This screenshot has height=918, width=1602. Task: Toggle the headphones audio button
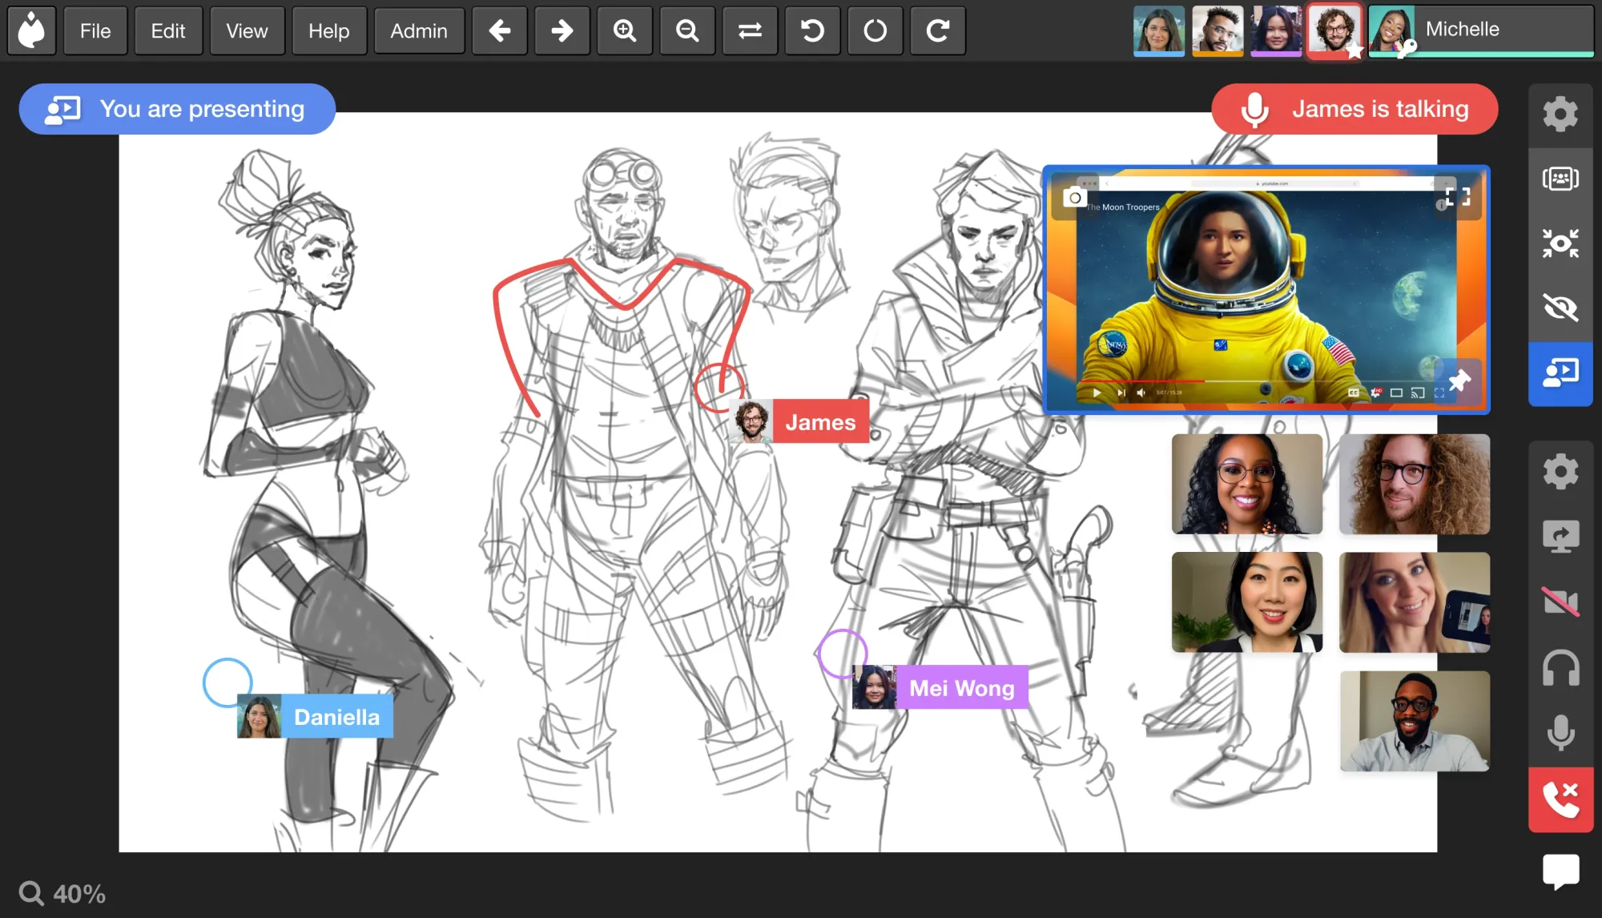(1560, 667)
